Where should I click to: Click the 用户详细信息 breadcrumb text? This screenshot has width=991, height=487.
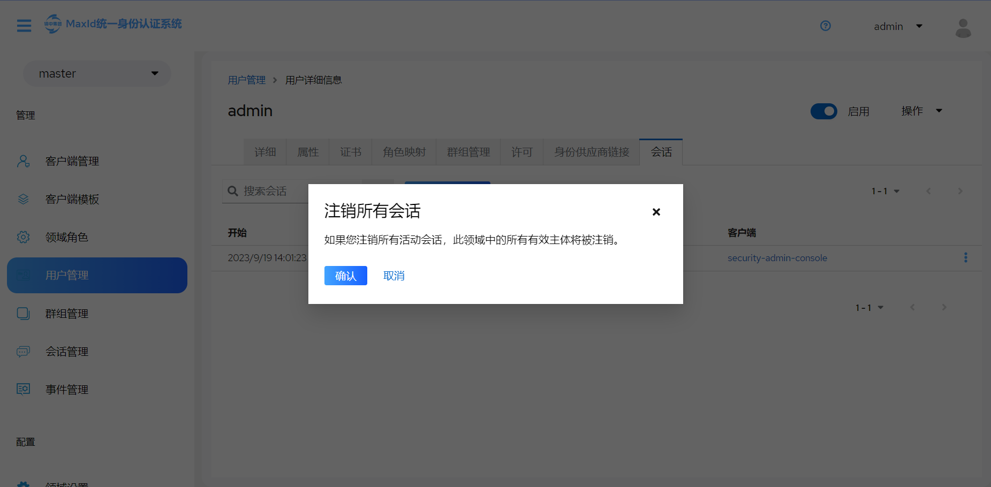[x=313, y=80]
